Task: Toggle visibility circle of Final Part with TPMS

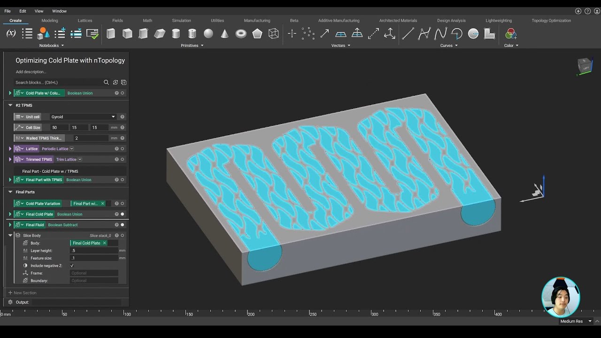Action: 123,180
